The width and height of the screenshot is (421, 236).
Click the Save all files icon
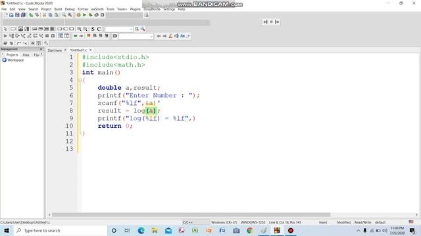pos(23,15)
